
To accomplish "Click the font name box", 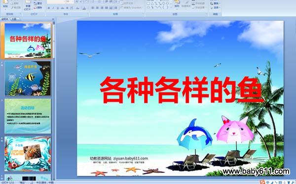I will 56,1.
